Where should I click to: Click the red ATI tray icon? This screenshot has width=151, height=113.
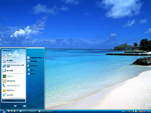point(144,111)
